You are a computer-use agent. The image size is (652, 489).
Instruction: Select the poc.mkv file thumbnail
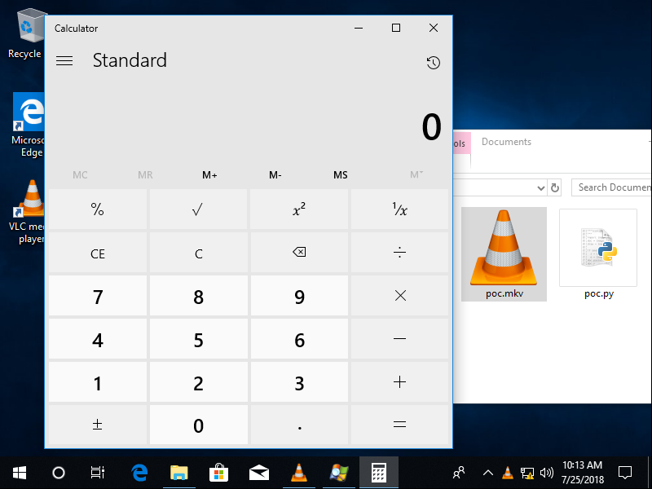click(x=504, y=253)
